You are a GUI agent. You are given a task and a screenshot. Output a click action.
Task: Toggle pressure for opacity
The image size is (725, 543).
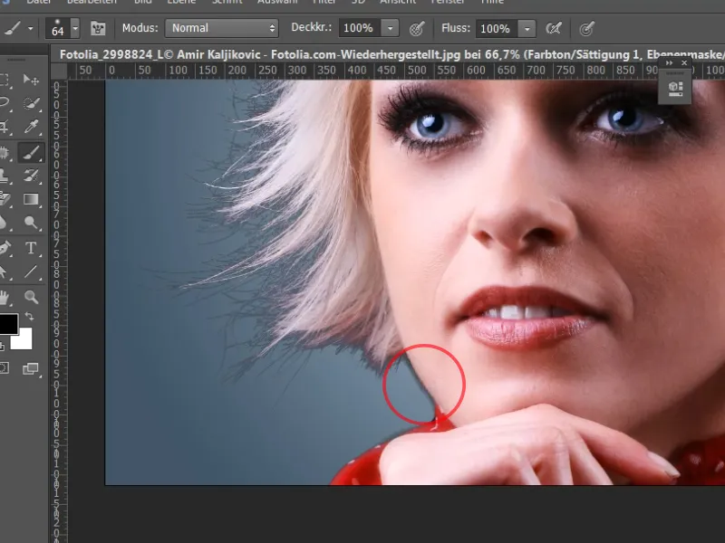point(417,29)
